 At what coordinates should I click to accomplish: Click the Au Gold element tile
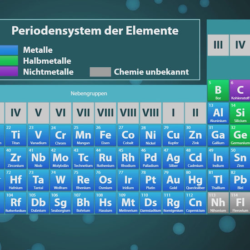[173, 180]
